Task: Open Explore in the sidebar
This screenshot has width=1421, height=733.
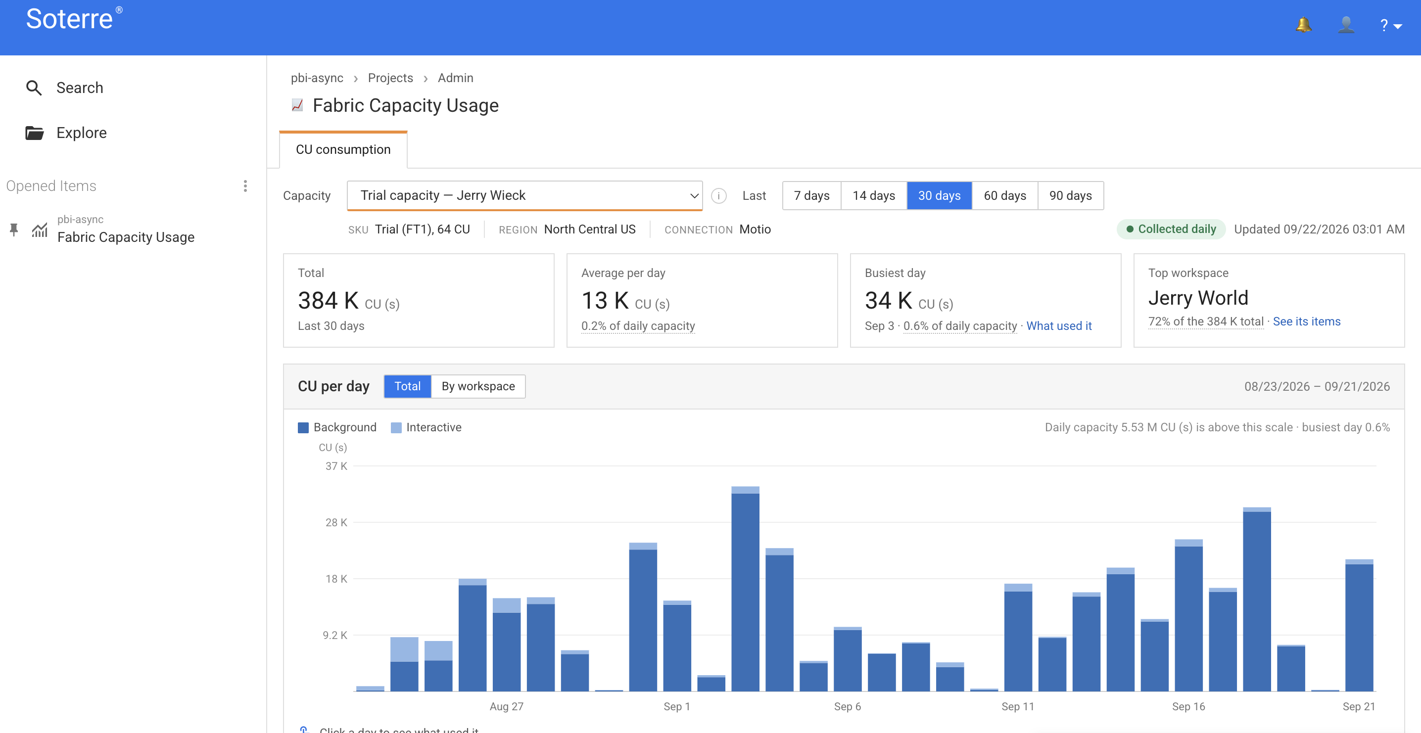Action: point(82,133)
